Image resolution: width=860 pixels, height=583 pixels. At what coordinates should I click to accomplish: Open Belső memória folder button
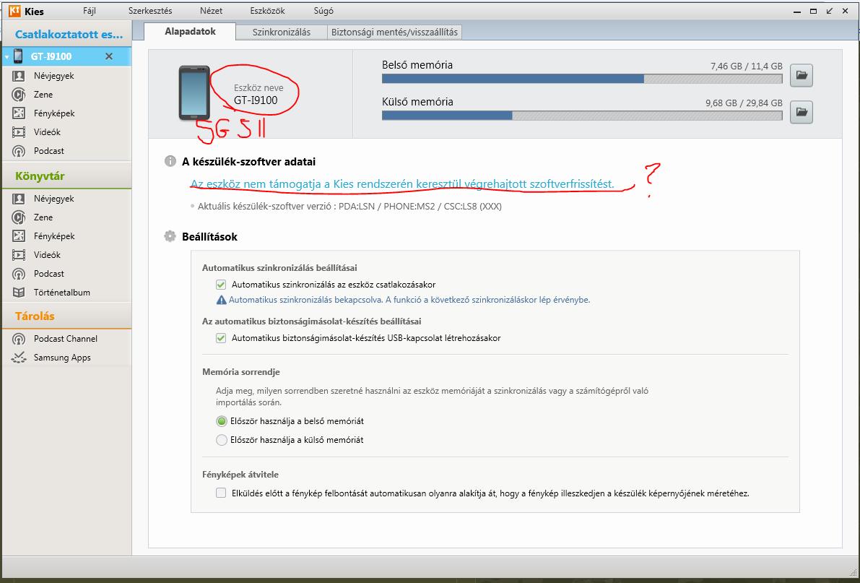802,75
